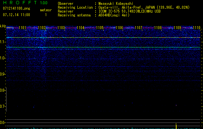Click the HROFFT title text

point(20,3)
